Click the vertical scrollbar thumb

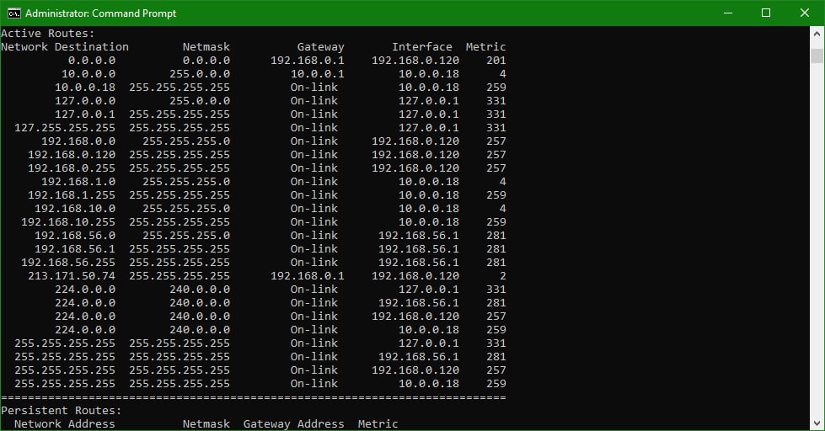(817, 56)
